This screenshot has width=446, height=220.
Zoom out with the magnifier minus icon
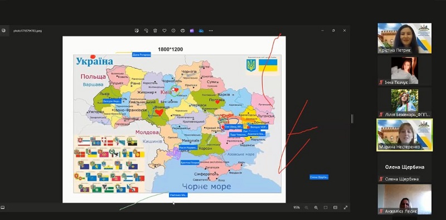pyautogui.click(x=306, y=208)
